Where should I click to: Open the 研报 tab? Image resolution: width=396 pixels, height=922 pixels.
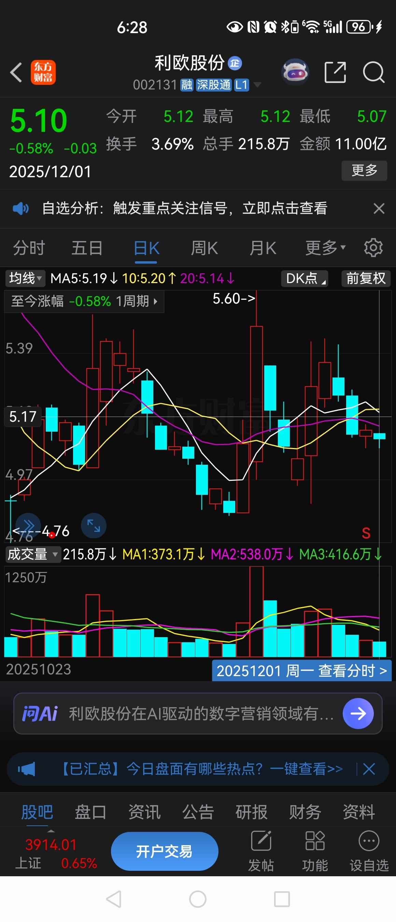click(252, 812)
